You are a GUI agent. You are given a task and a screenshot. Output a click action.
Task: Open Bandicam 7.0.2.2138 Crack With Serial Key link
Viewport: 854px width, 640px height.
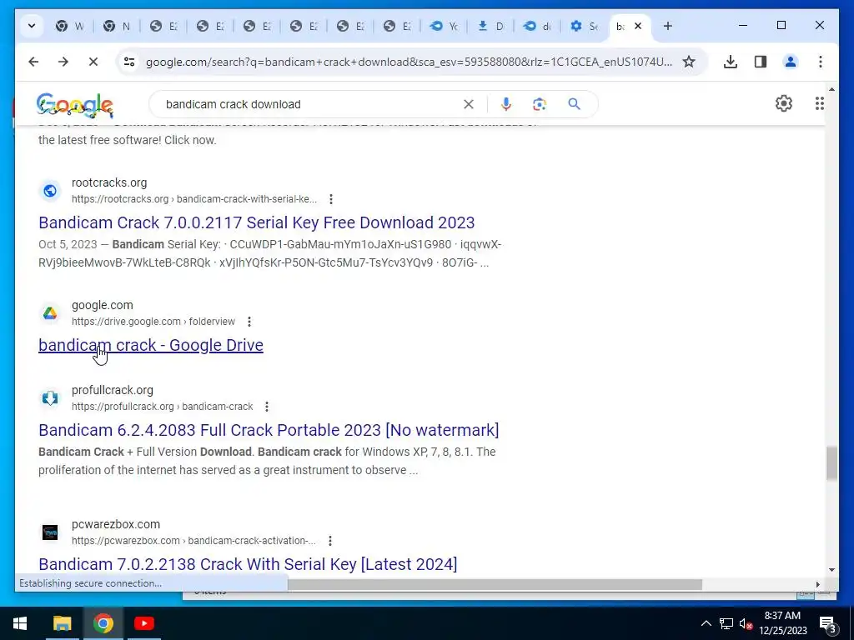pos(248,564)
